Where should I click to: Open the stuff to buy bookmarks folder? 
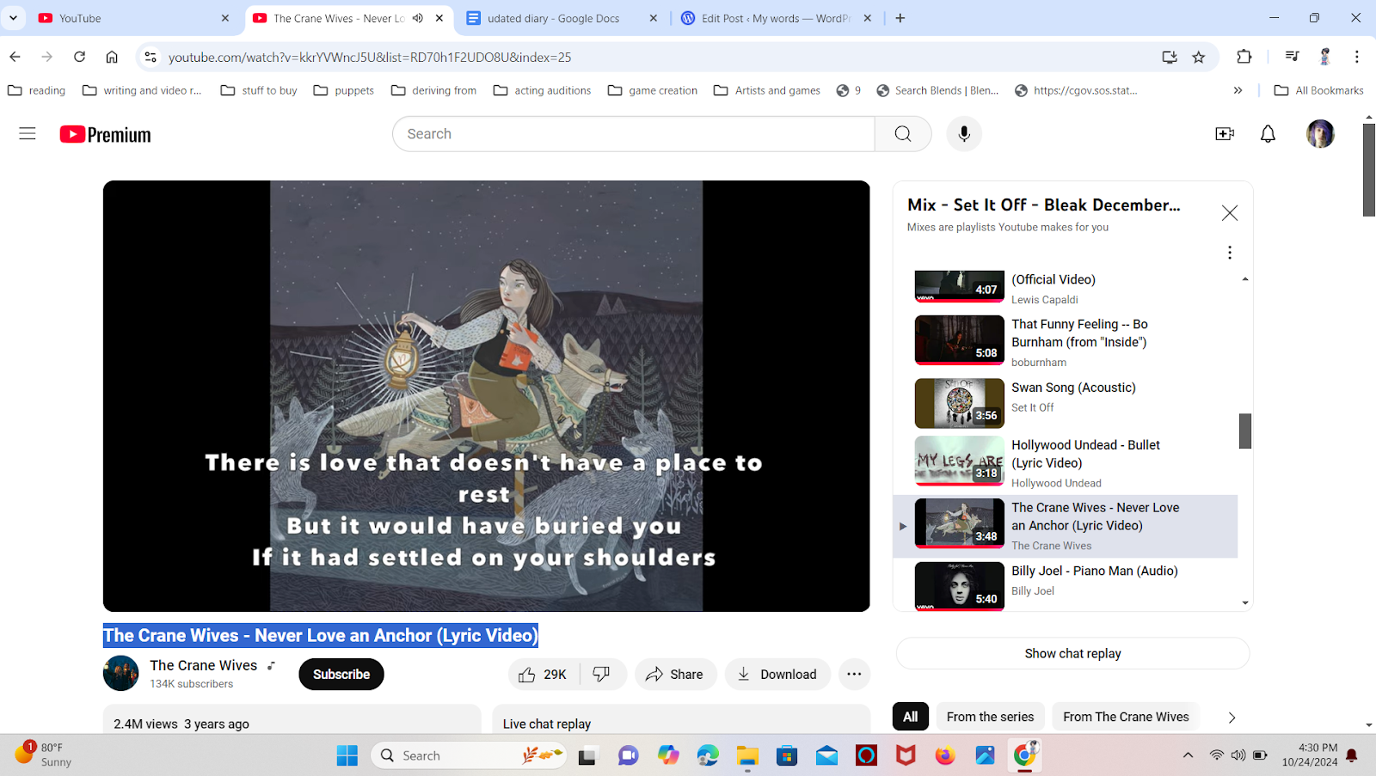coord(259,90)
